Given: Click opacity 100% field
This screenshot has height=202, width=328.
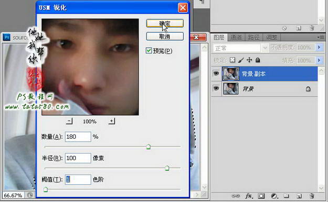Looking at the screenshot, I should click(x=305, y=48).
